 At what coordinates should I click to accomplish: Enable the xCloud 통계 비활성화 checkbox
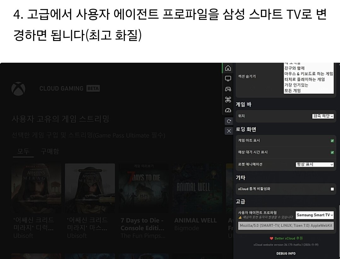point(332,189)
